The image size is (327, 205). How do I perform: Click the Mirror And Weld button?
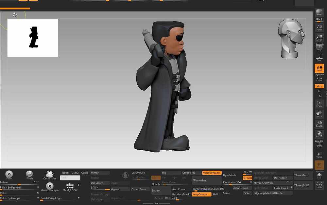click(x=273, y=183)
